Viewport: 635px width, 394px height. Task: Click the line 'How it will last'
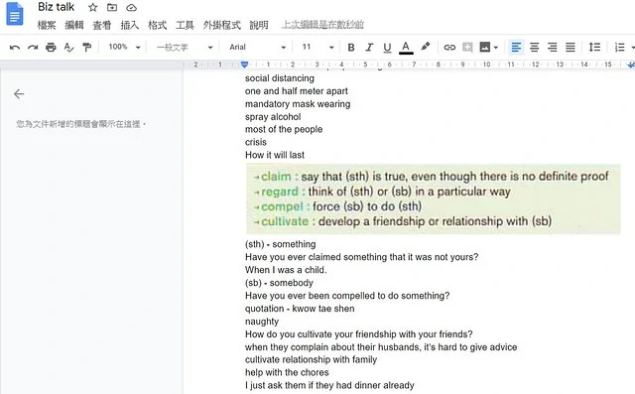click(x=275, y=155)
